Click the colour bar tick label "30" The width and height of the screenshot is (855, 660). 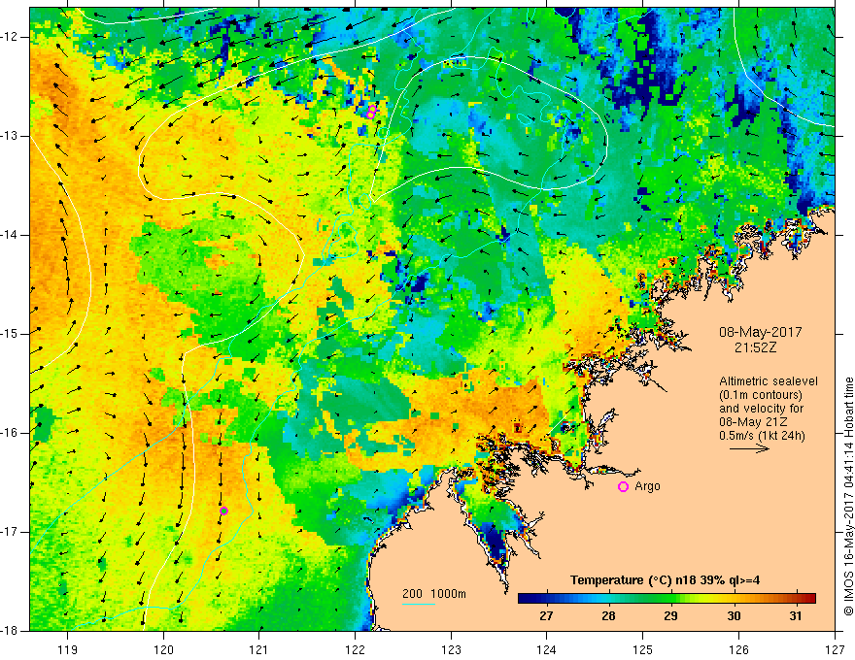(734, 616)
